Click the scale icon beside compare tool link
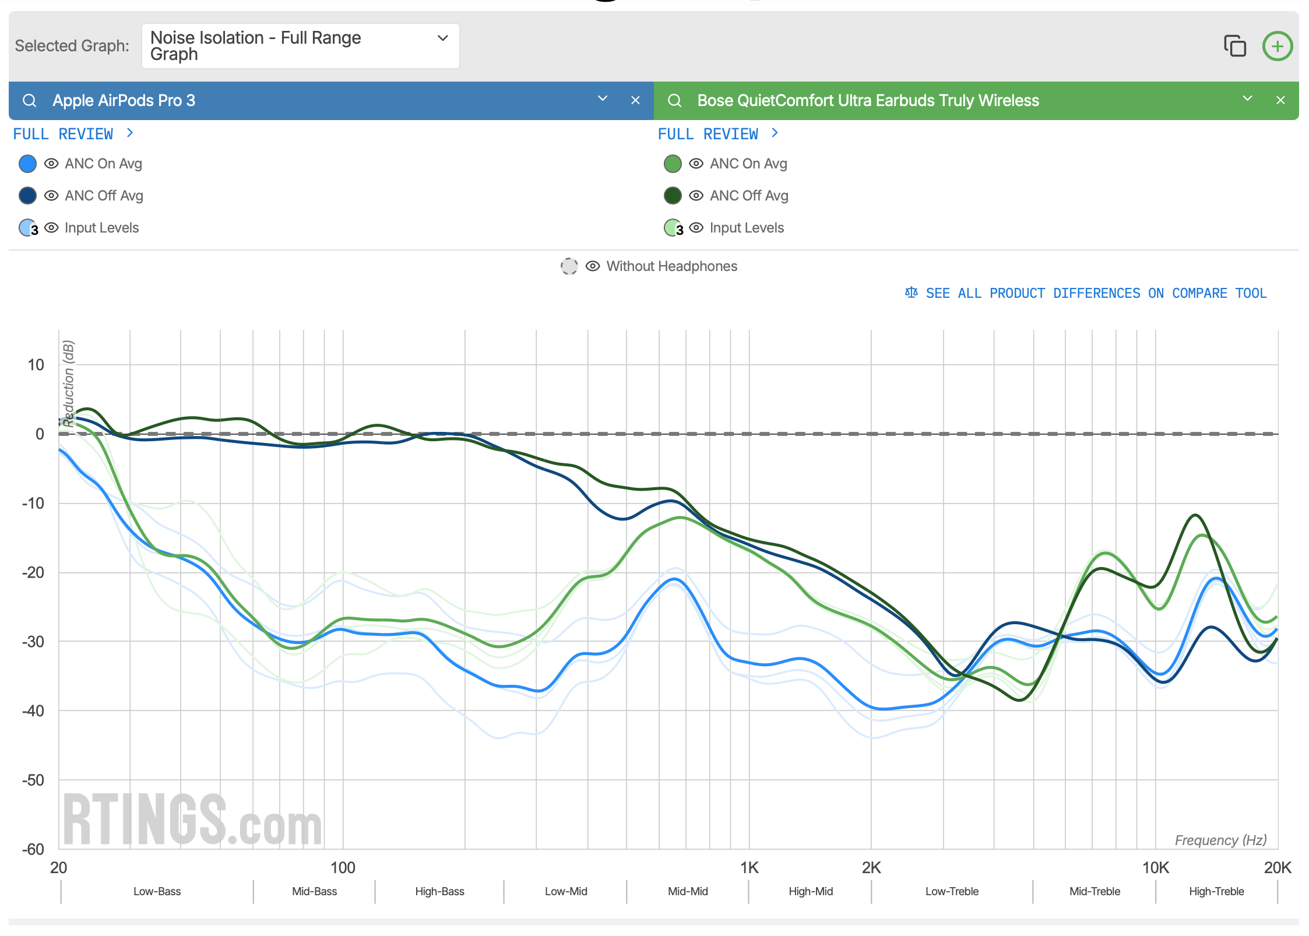 pos(911,293)
